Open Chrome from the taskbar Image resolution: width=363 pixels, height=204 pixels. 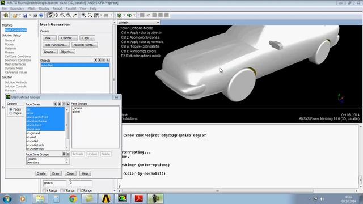click(73, 198)
